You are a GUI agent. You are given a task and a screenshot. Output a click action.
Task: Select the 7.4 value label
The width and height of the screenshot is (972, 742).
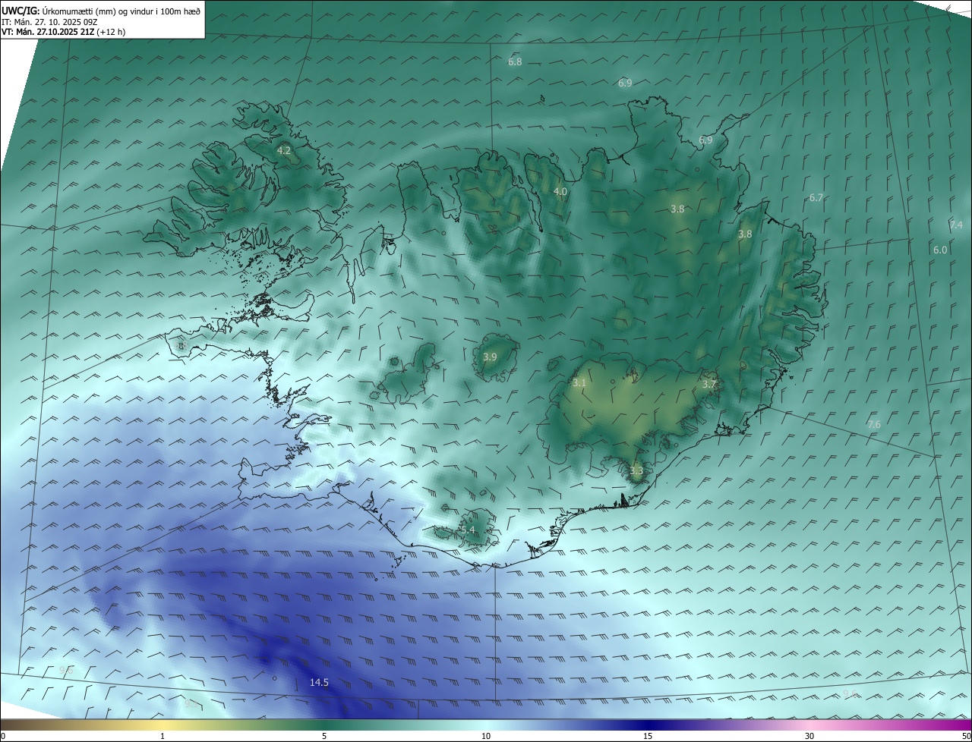pos(956,225)
